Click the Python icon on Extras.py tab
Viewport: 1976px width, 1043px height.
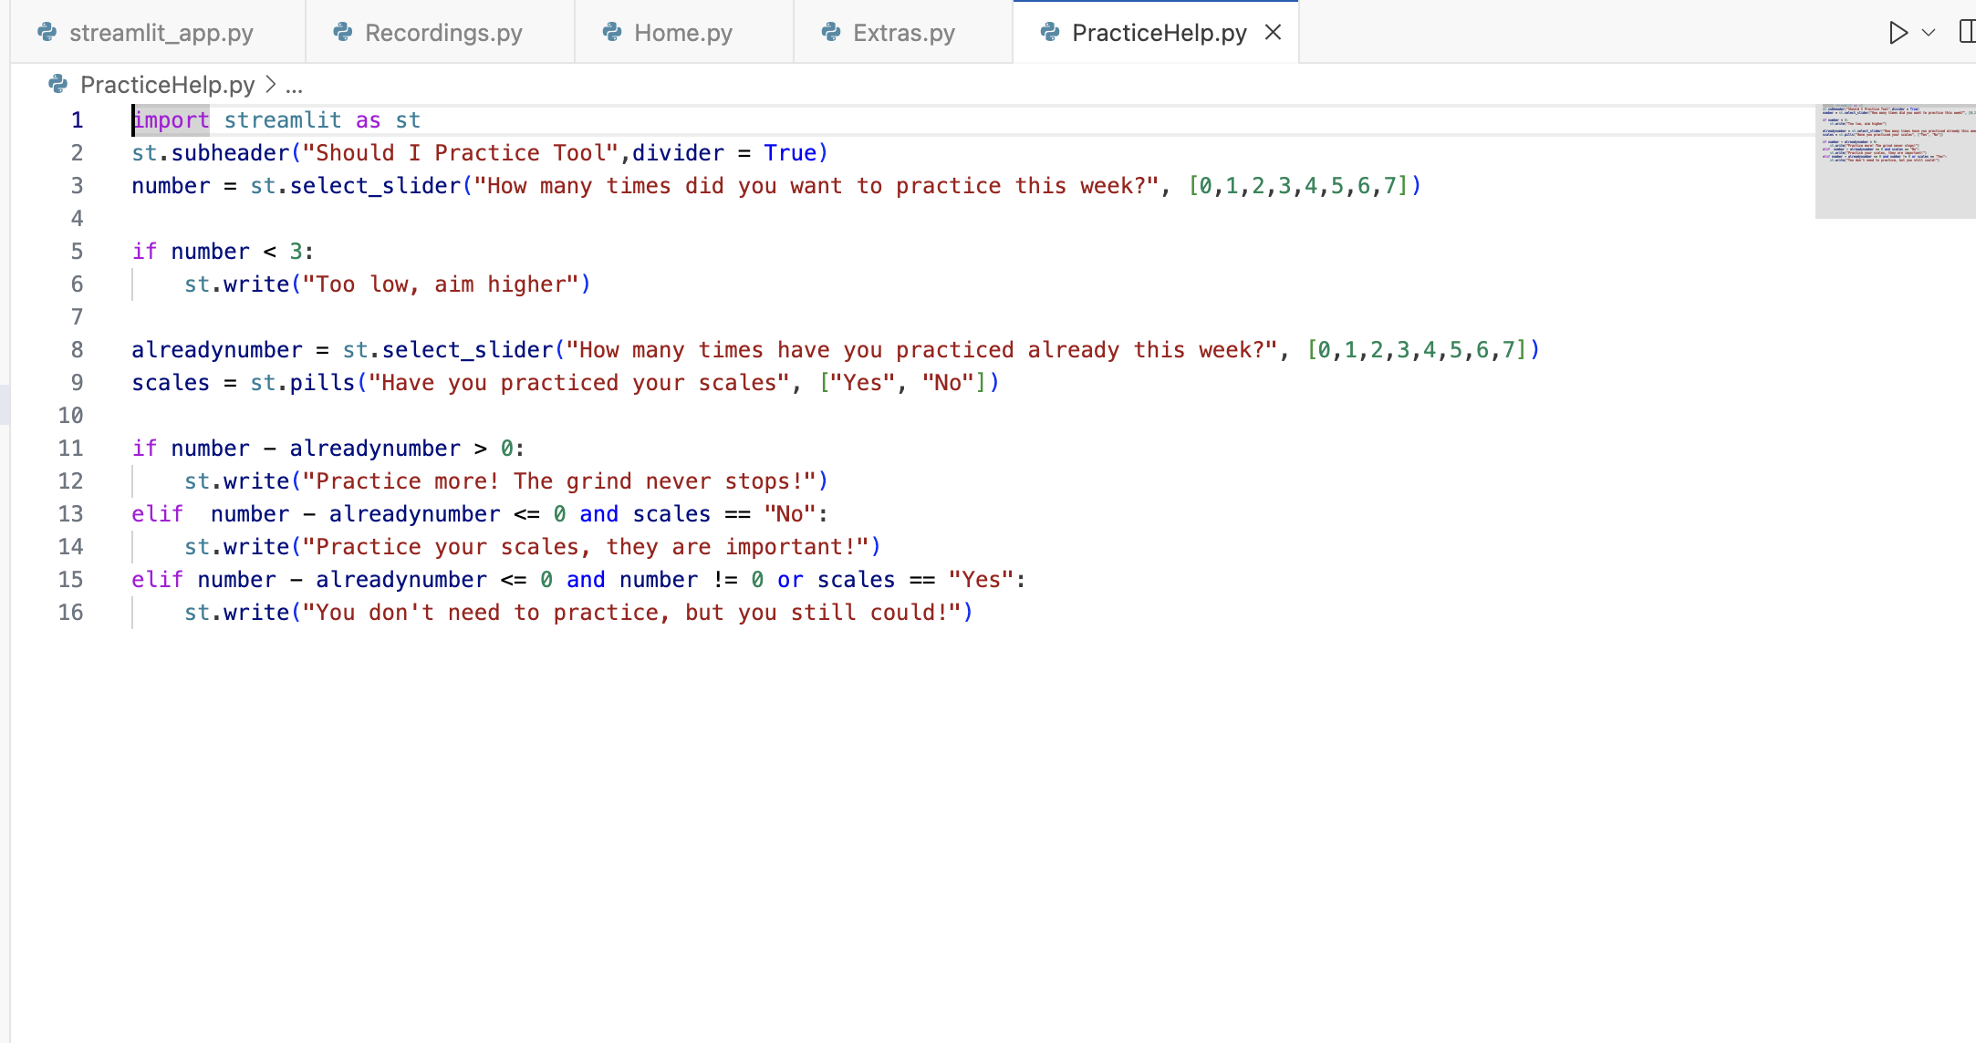click(x=831, y=33)
